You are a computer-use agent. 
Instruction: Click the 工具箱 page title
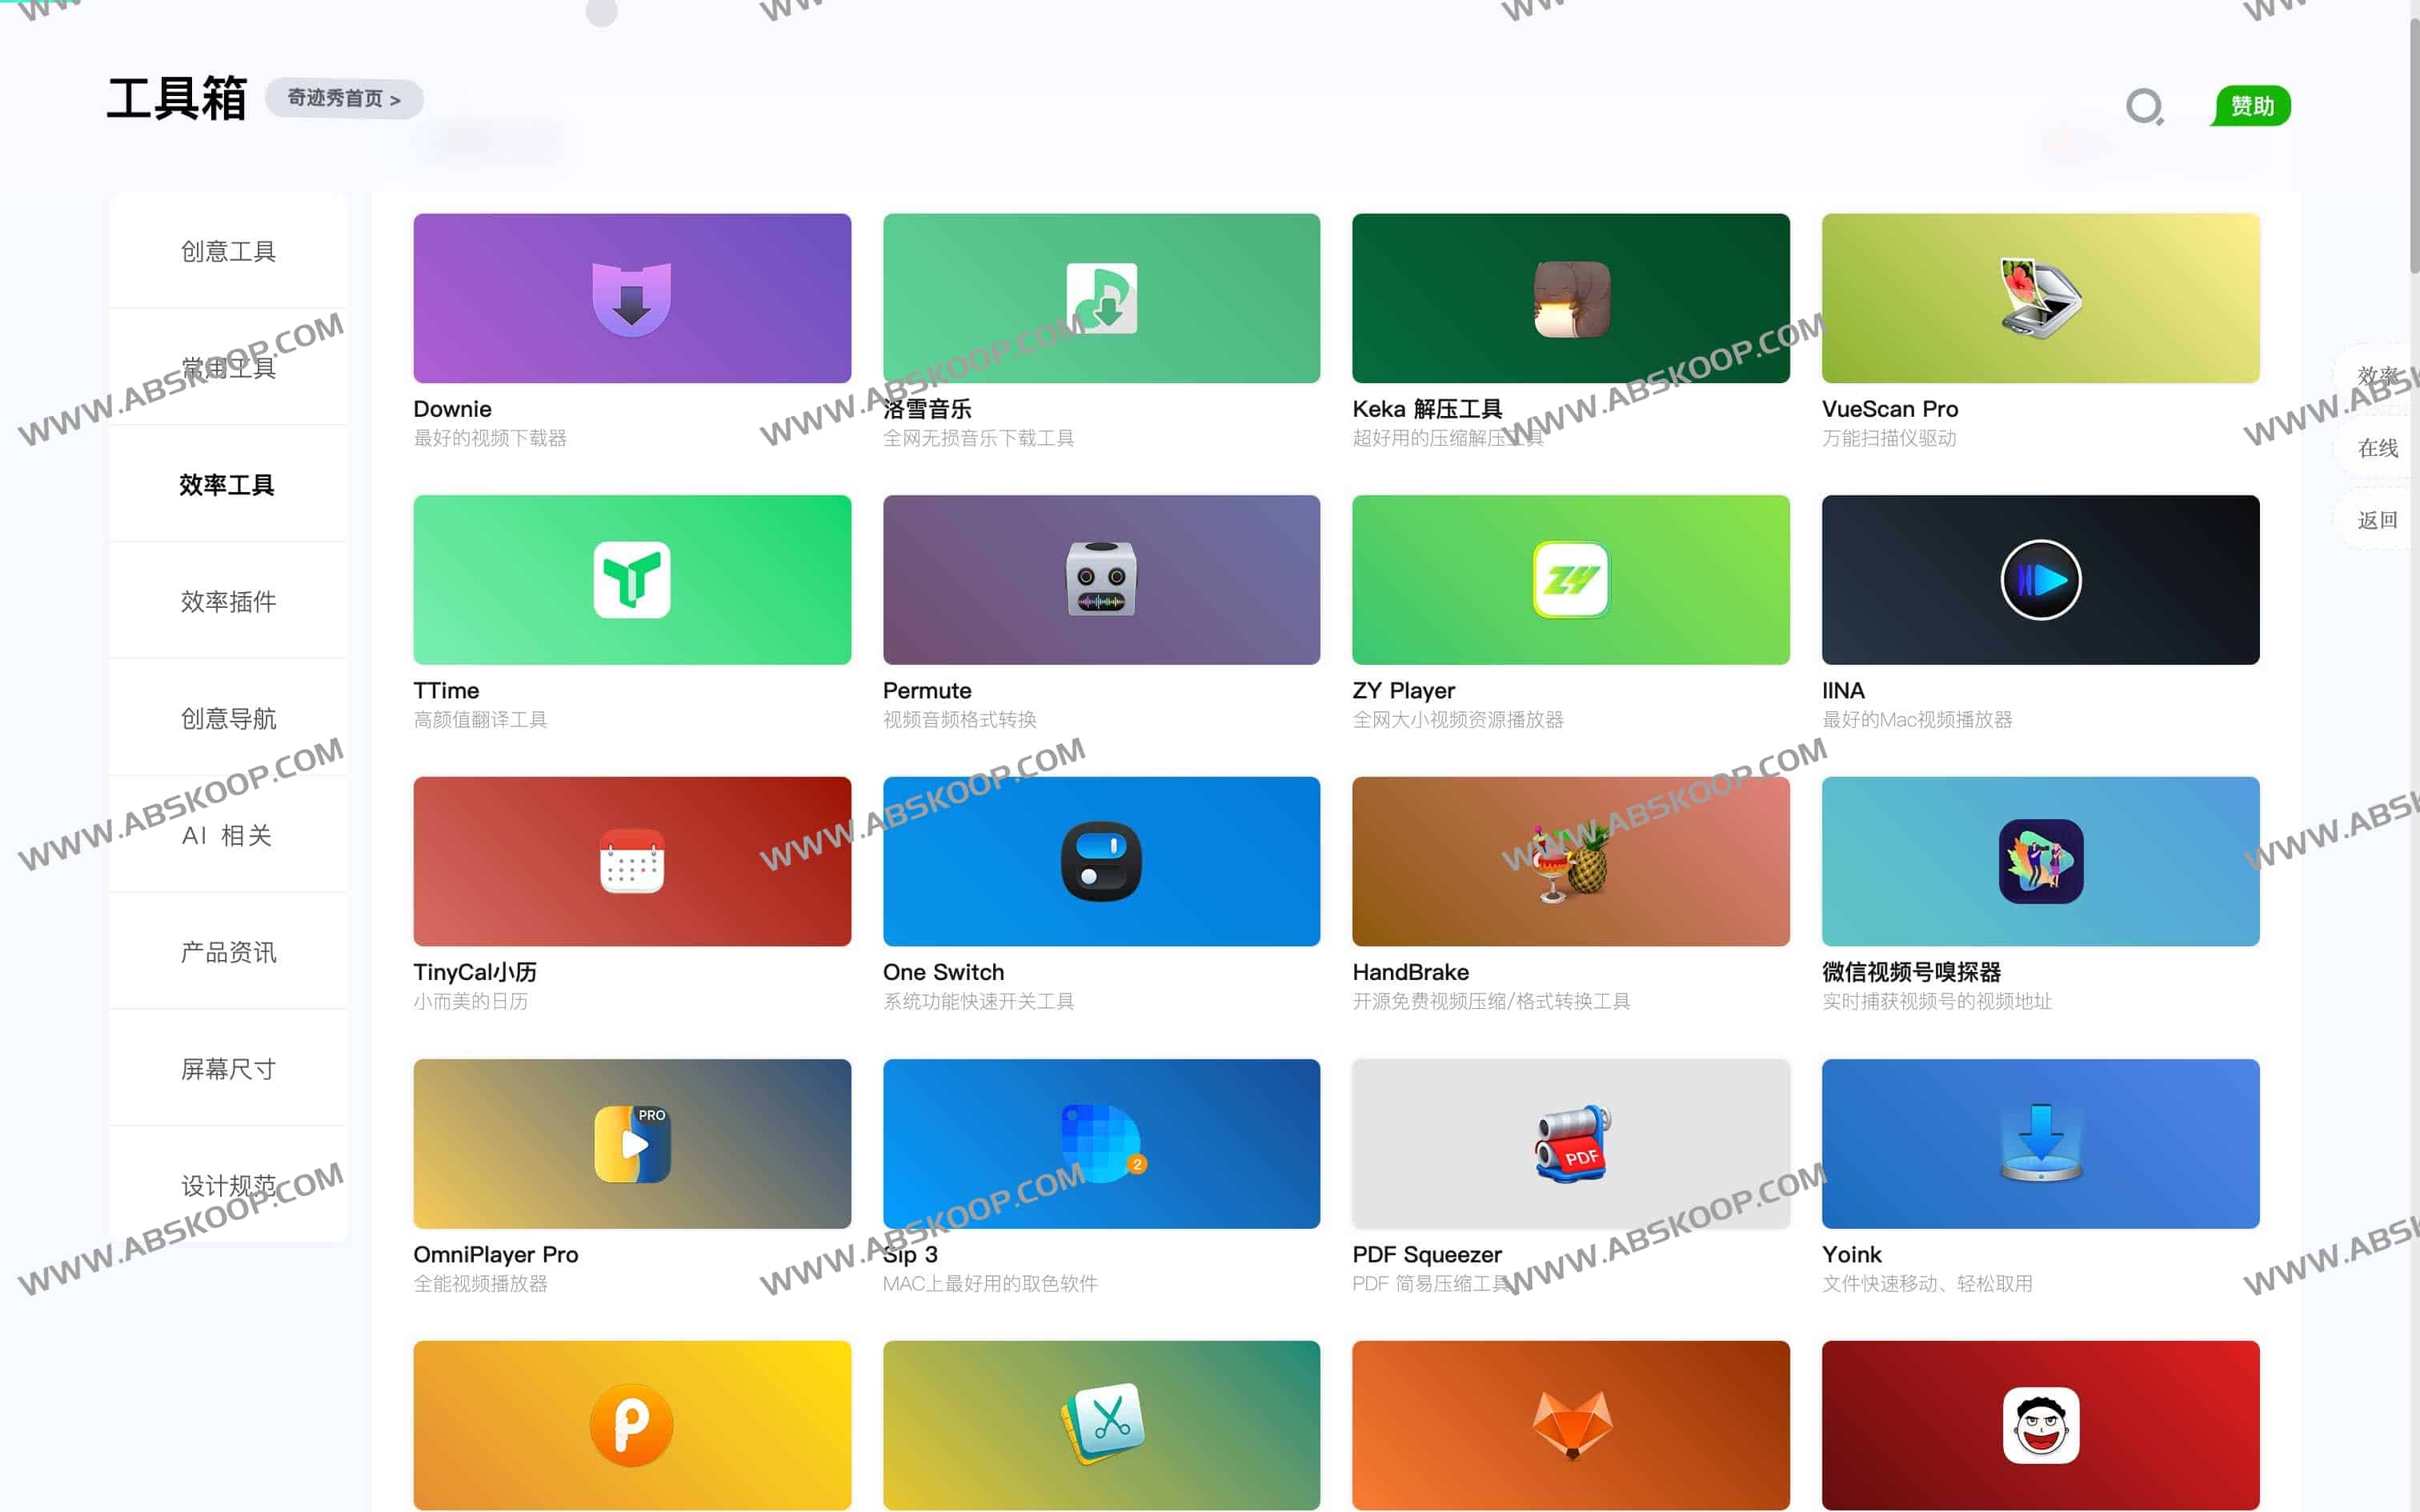pos(176,99)
